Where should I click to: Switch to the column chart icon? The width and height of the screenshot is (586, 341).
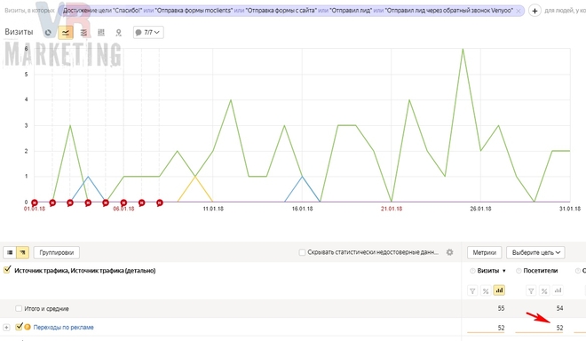(x=101, y=33)
